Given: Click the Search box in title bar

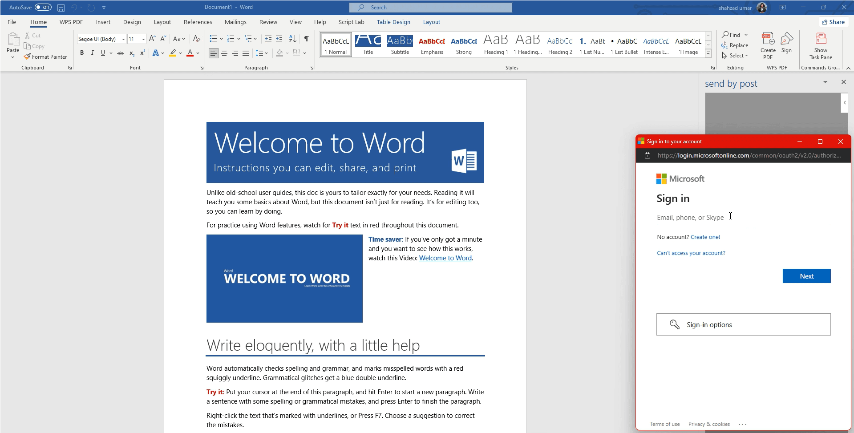Looking at the screenshot, I should click(431, 8).
